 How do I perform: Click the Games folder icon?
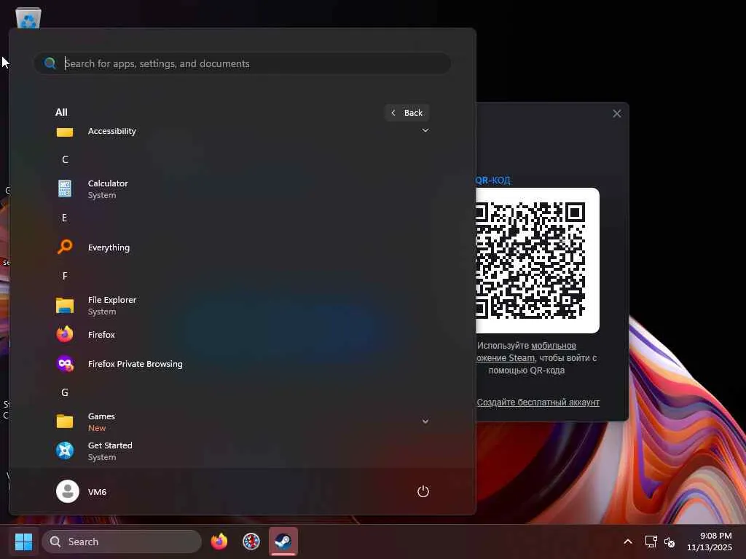point(65,421)
